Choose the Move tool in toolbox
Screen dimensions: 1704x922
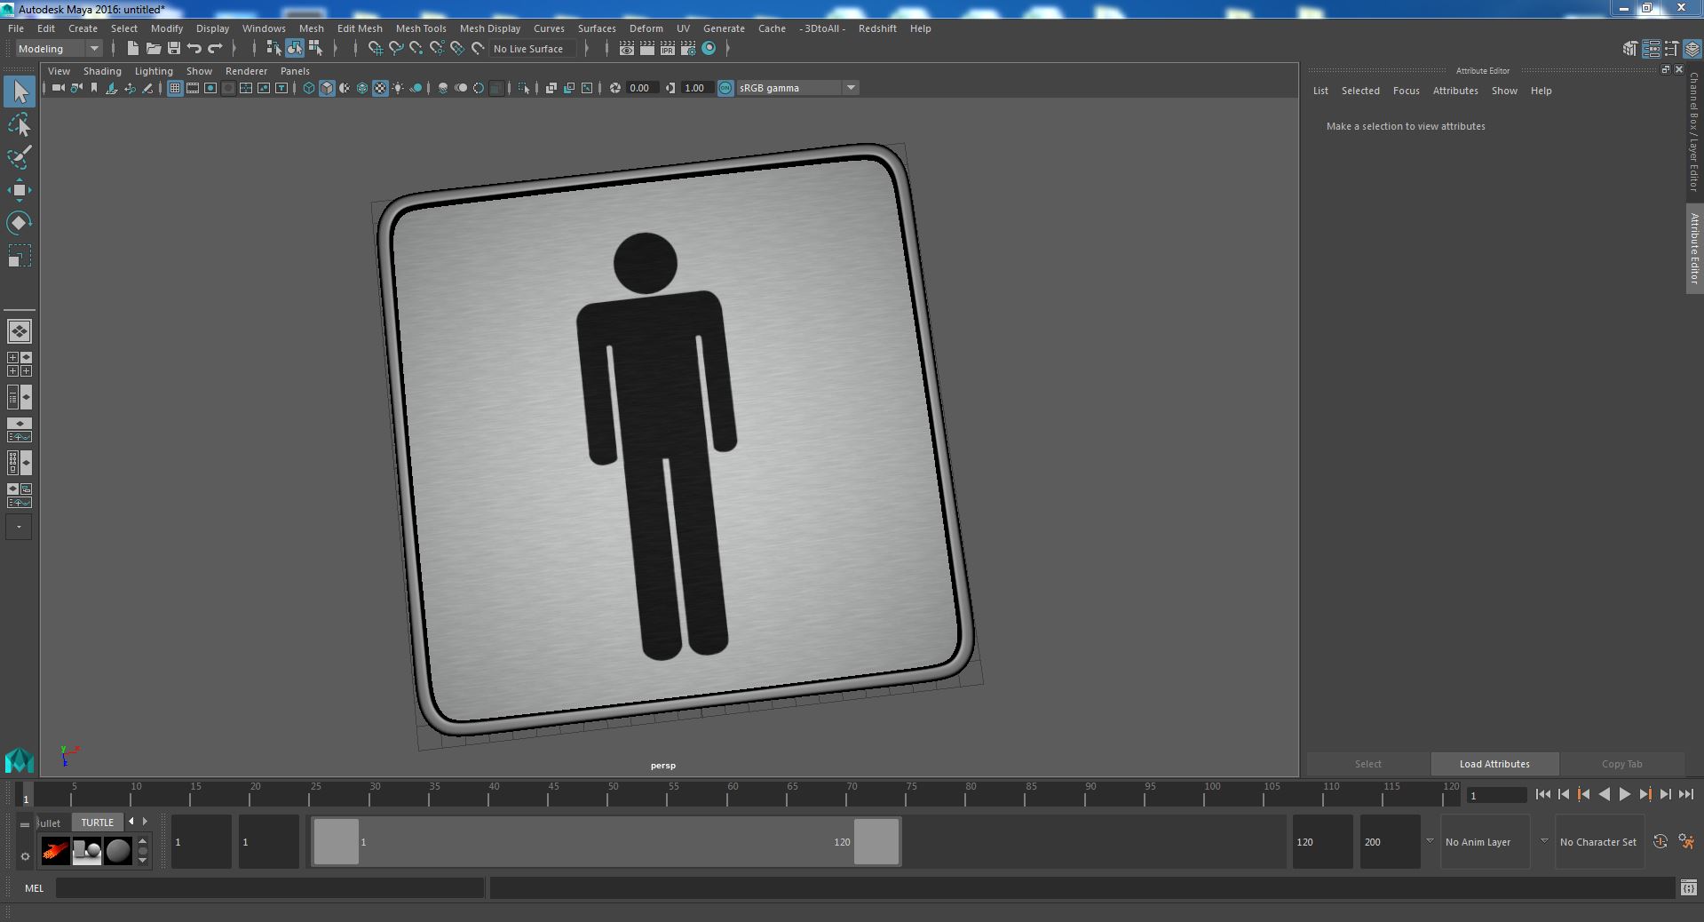click(x=19, y=190)
